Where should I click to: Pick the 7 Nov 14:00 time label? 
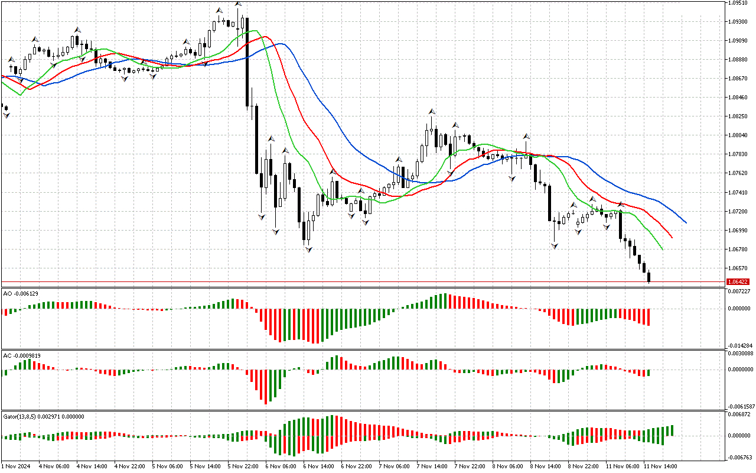click(x=431, y=466)
